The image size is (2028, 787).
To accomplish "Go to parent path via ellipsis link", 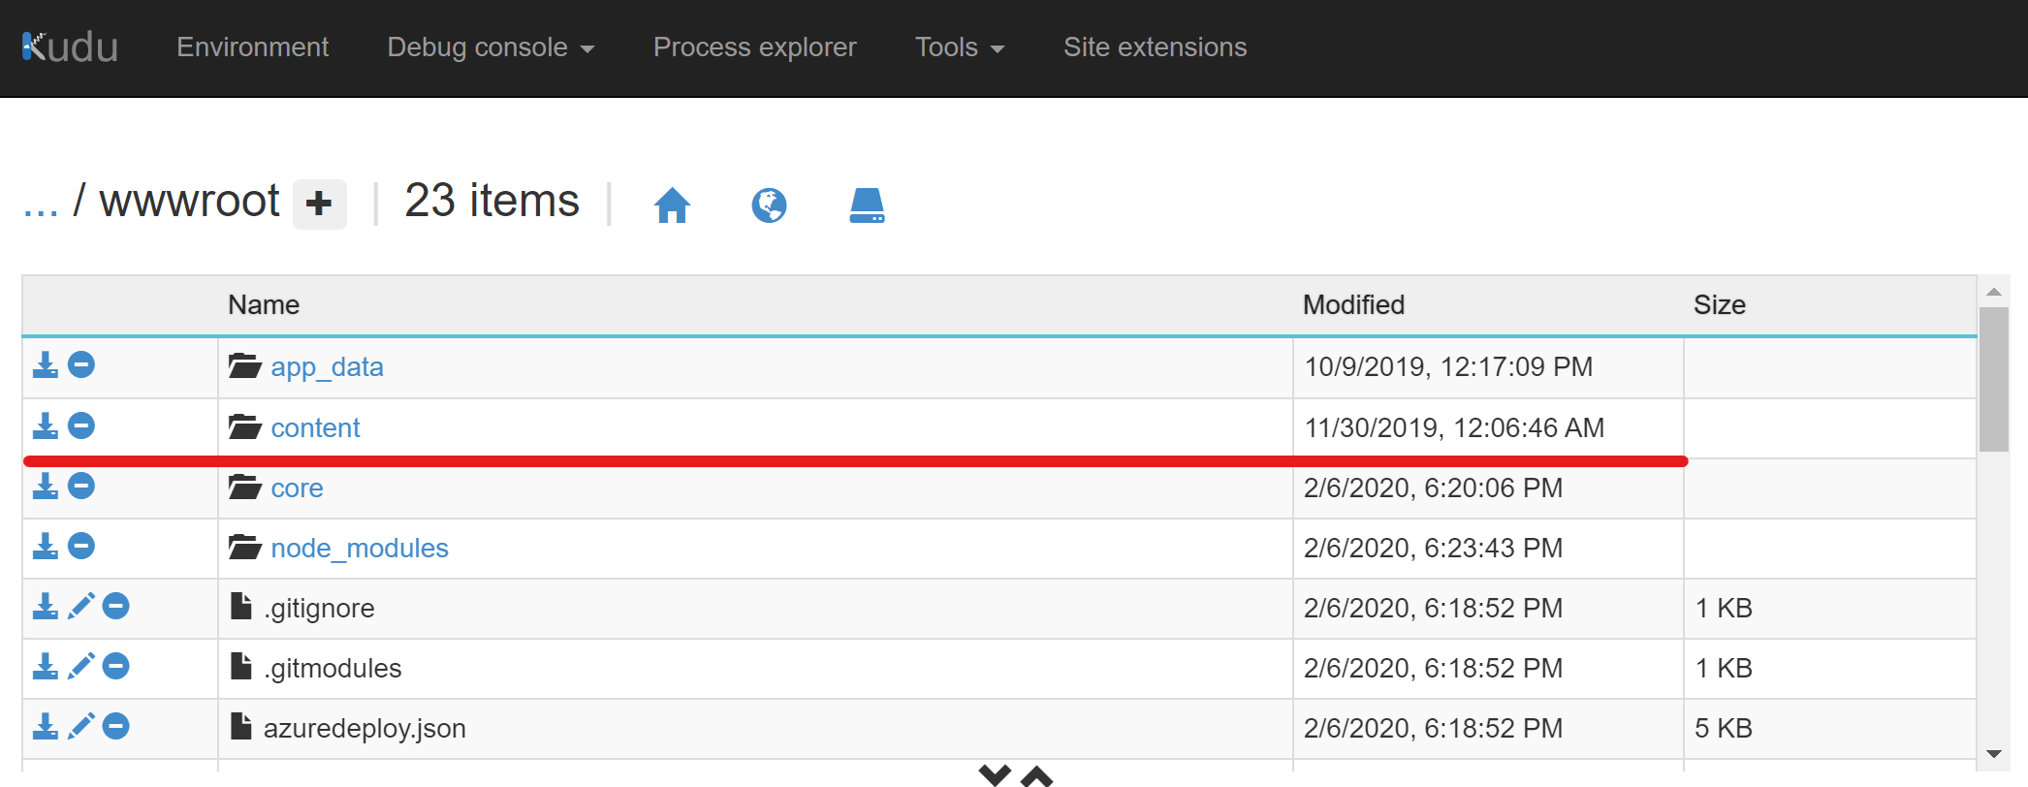I will (41, 204).
